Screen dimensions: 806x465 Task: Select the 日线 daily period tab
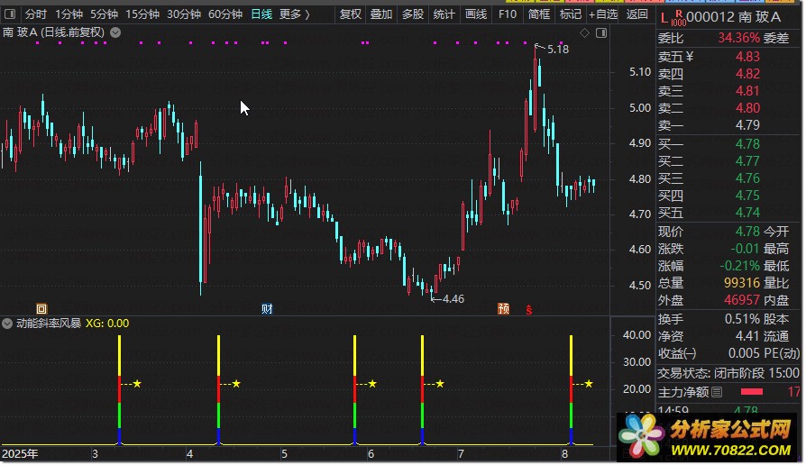[x=261, y=14]
